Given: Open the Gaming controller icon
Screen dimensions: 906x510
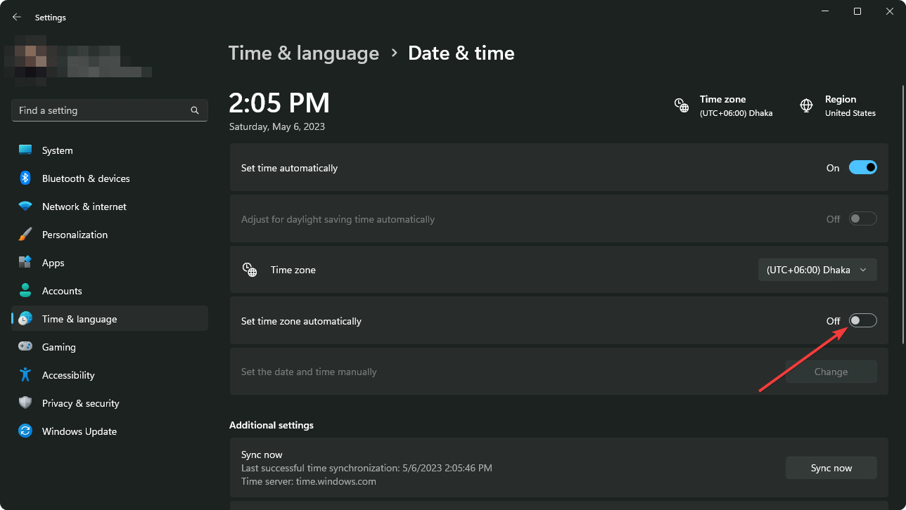Looking at the screenshot, I should pos(25,346).
